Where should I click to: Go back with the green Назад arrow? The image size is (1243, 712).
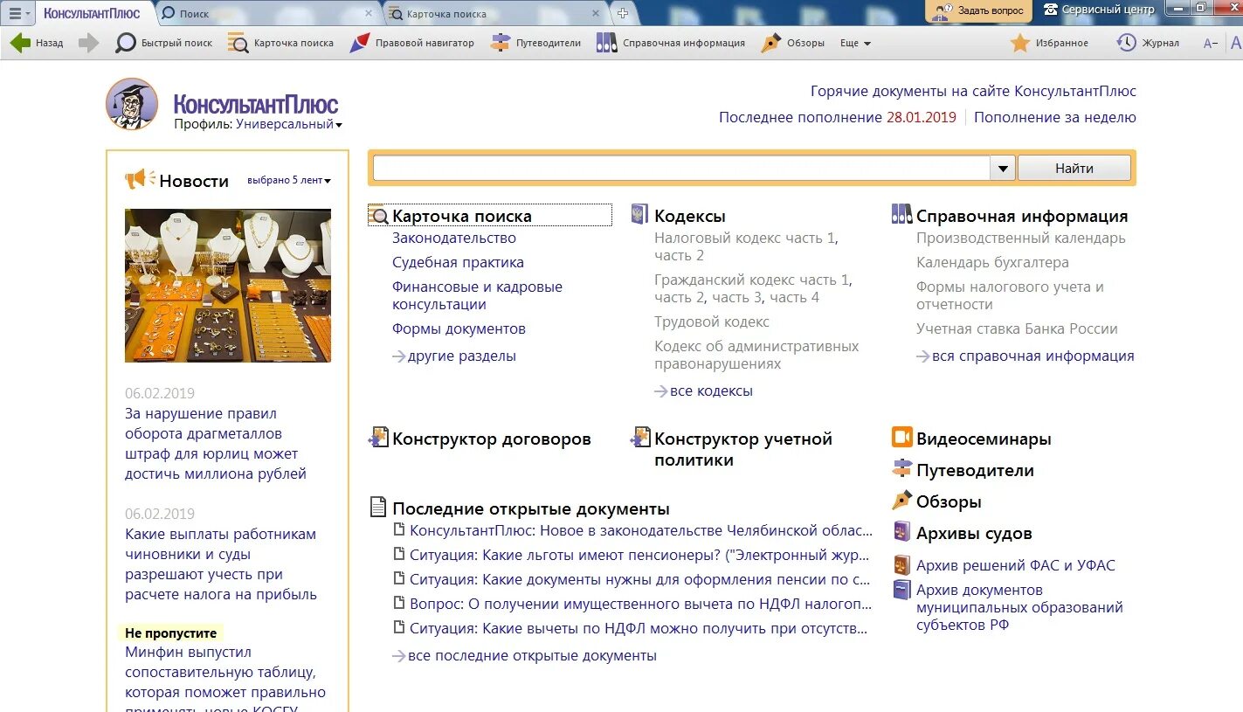pyautogui.click(x=20, y=43)
